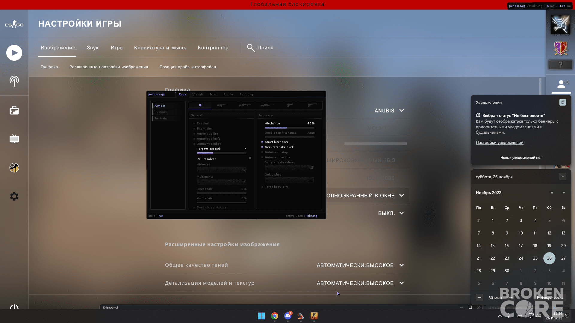This screenshot has height=323, width=575.
Task: Toggle the Automatic fire checkbox
Action: click(194, 134)
